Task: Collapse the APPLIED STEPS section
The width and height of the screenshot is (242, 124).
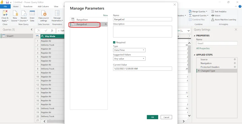Action: click(195, 55)
